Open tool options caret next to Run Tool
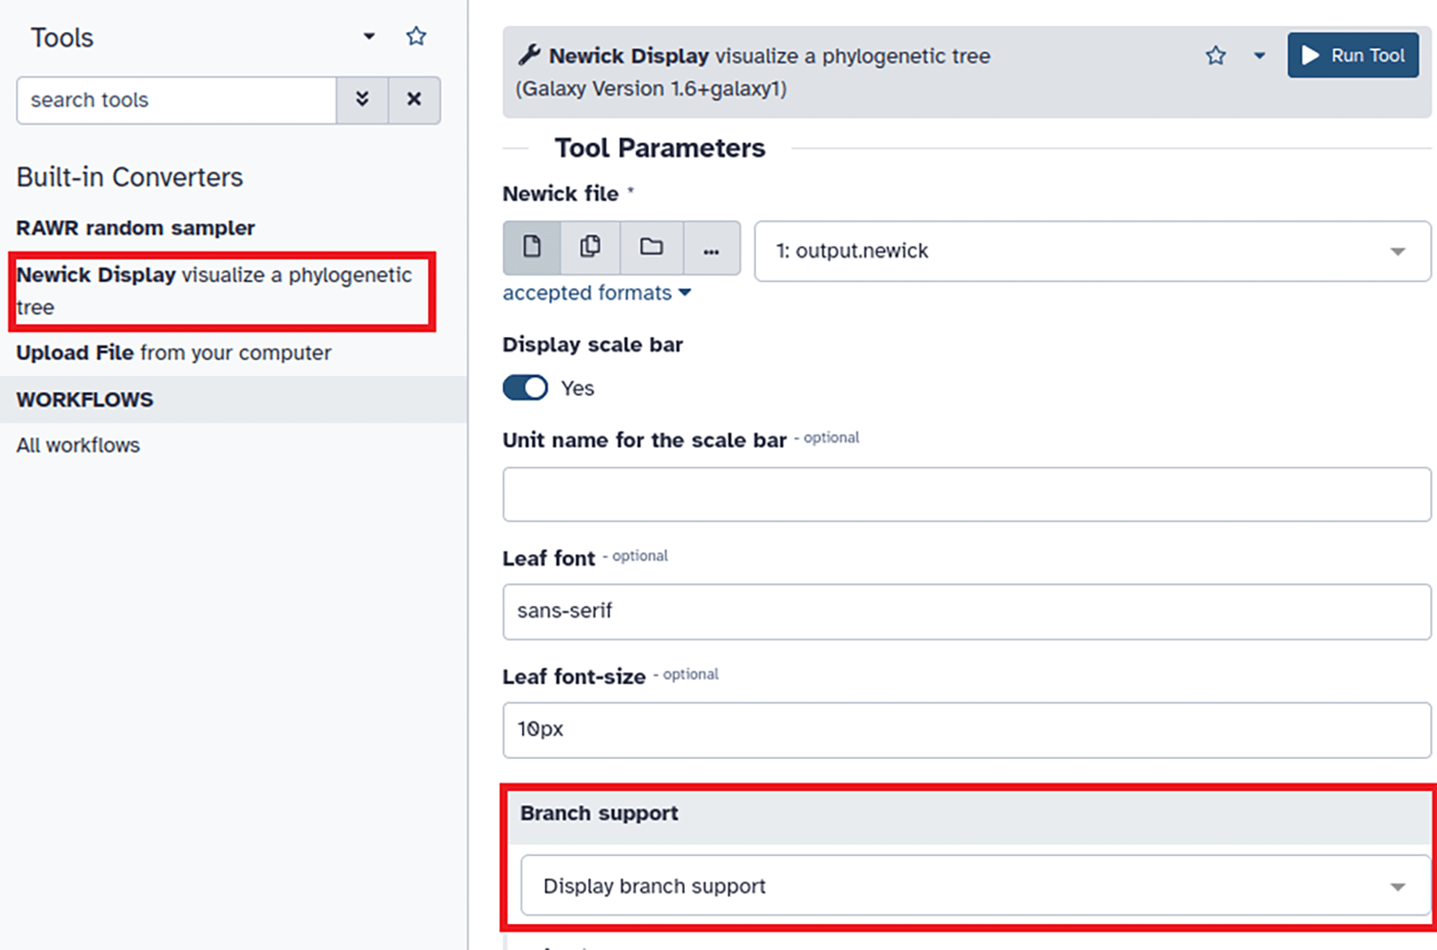The height and width of the screenshot is (950, 1437). pyautogui.click(x=1259, y=56)
